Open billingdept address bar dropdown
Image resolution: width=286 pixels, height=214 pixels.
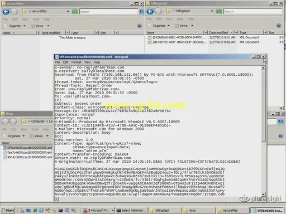(212, 11)
